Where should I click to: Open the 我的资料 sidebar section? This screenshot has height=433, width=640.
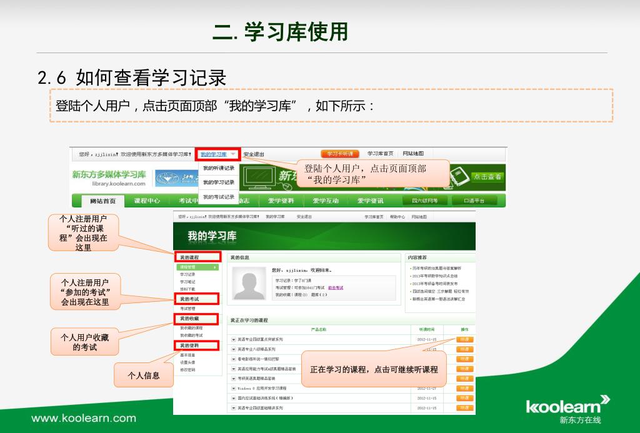tap(197, 346)
